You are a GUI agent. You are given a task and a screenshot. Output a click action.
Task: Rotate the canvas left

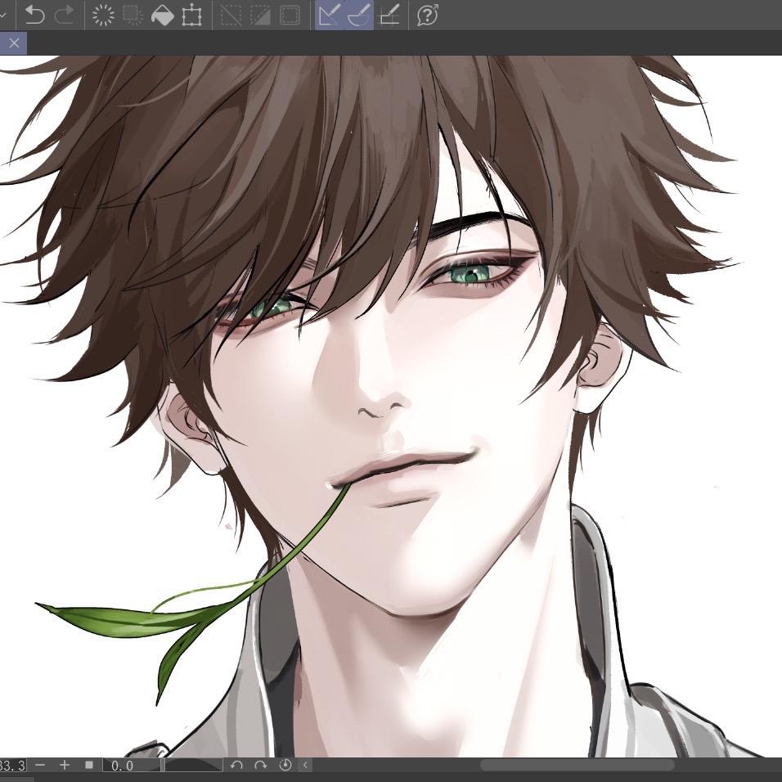coord(236,765)
